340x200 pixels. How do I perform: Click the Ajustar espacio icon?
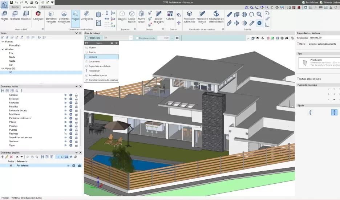click(x=131, y=16)
